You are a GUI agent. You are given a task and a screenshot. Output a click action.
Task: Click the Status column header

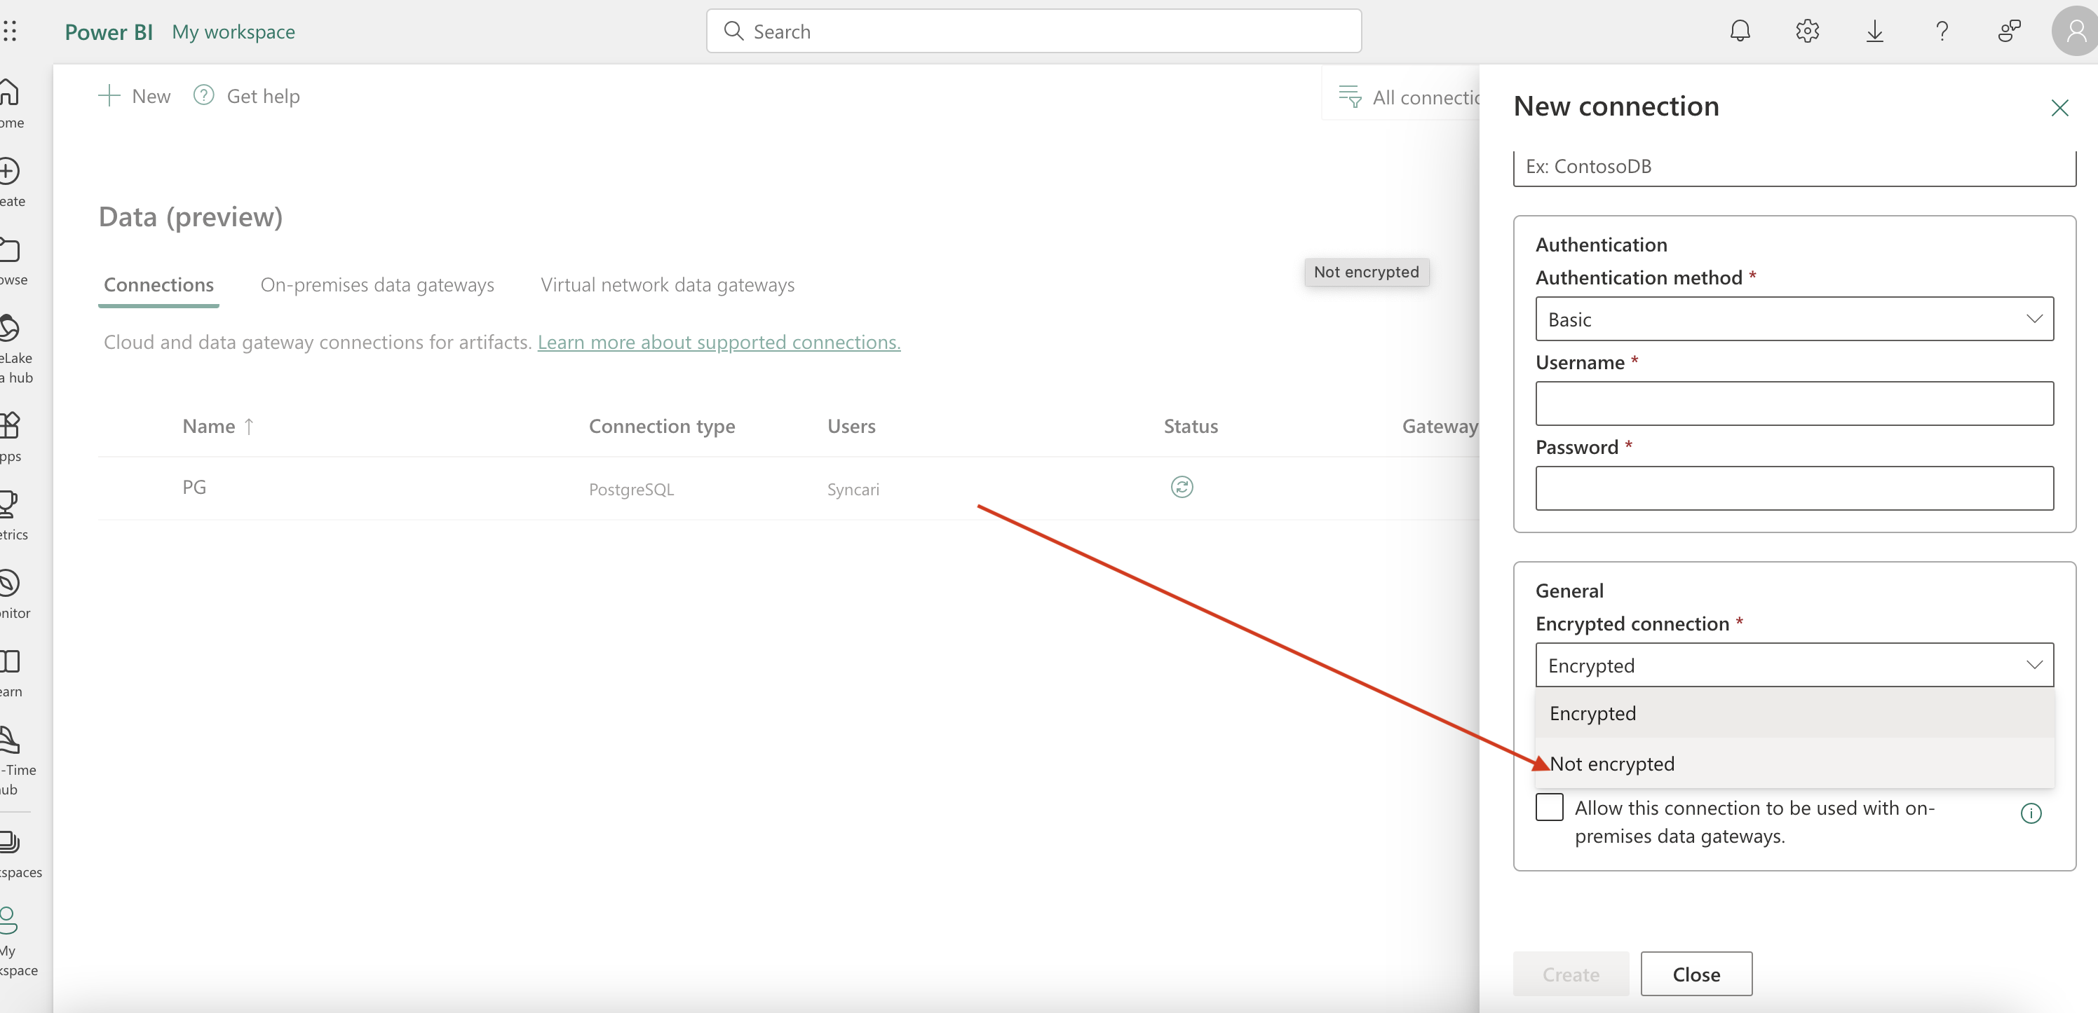click(x=1191, y=427)
